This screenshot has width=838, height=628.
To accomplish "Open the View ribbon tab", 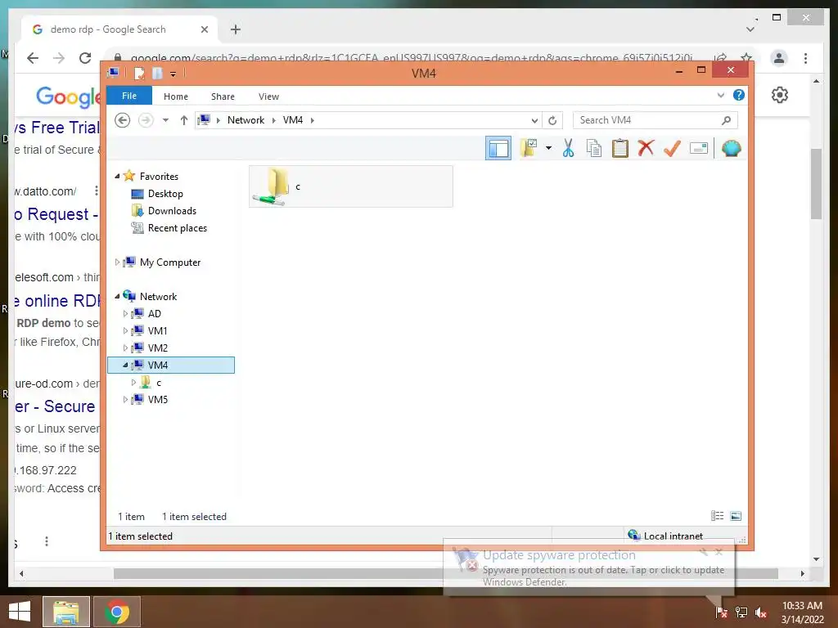I will point(268,96).
